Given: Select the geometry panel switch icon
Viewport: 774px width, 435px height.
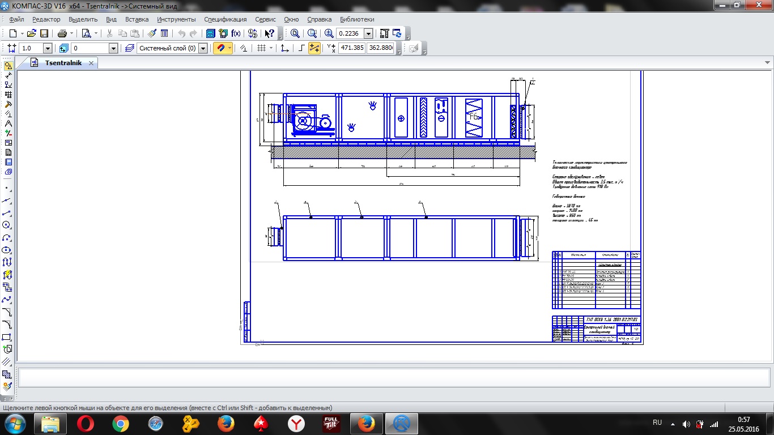Looking at the screenshot, I should (8, 66).
